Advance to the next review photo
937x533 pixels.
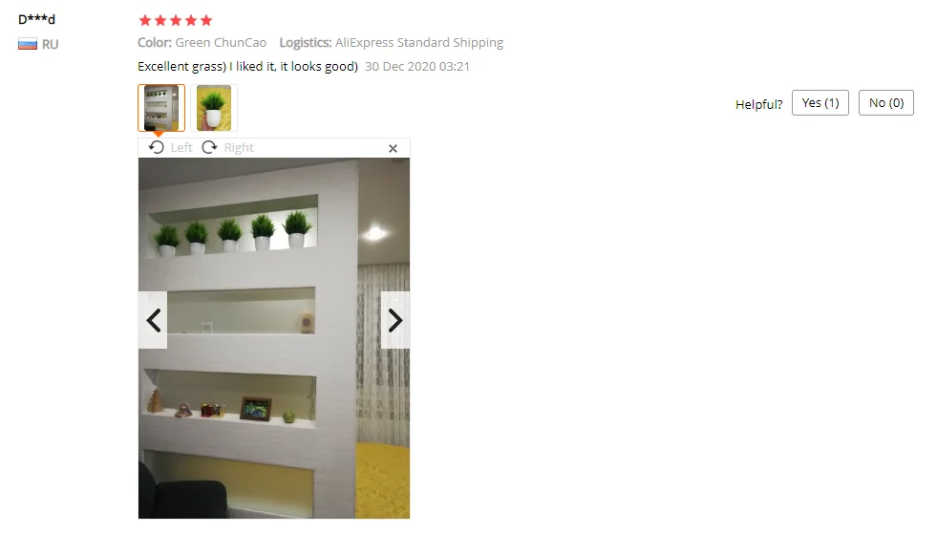395,320
